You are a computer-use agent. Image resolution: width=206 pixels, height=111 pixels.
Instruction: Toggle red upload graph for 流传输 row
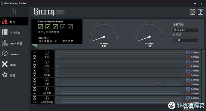(x=188, y=75)
